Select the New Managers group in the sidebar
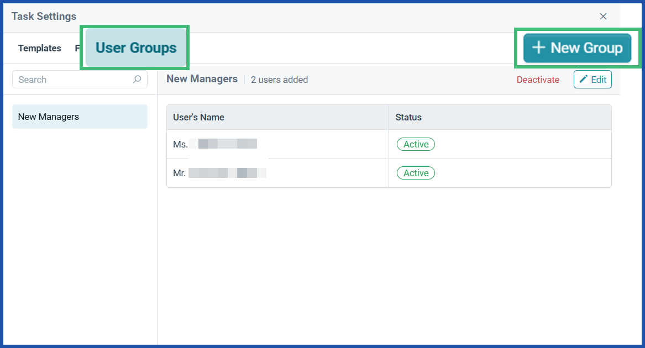The image size is (645, 348). pos(80,117)
